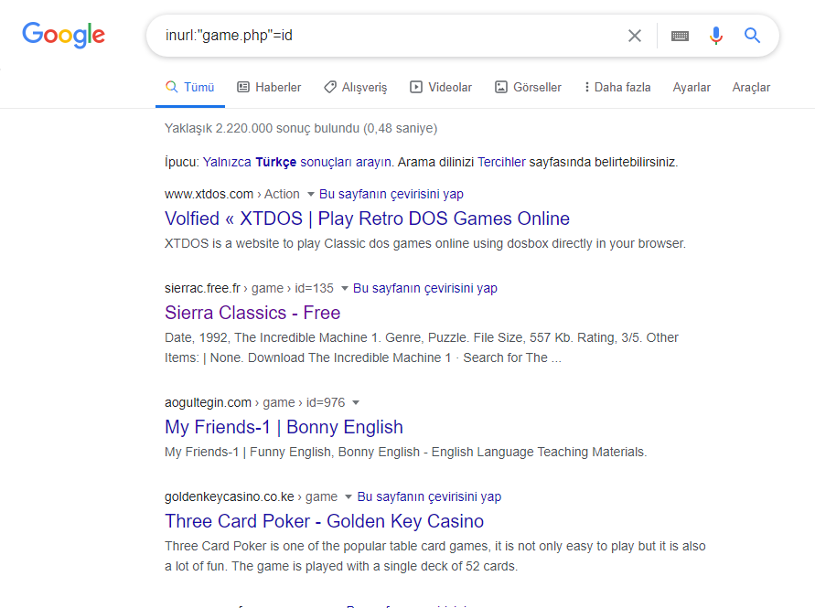Translate the sierrac.free.fr result page
The image size is (815, 608).
(425, 288)
